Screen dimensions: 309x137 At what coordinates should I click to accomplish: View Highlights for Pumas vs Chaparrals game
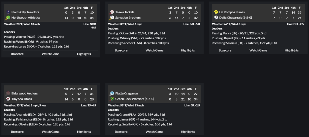point(291,50)
